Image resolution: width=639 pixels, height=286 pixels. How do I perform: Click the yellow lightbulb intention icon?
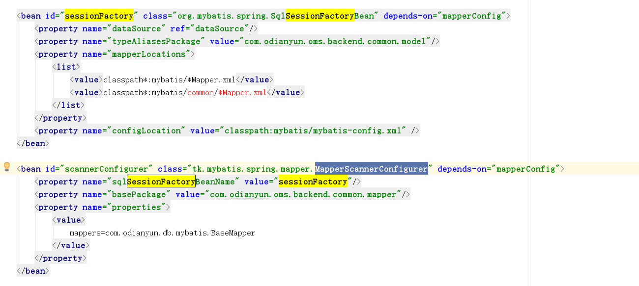click(x=7, y=167)
